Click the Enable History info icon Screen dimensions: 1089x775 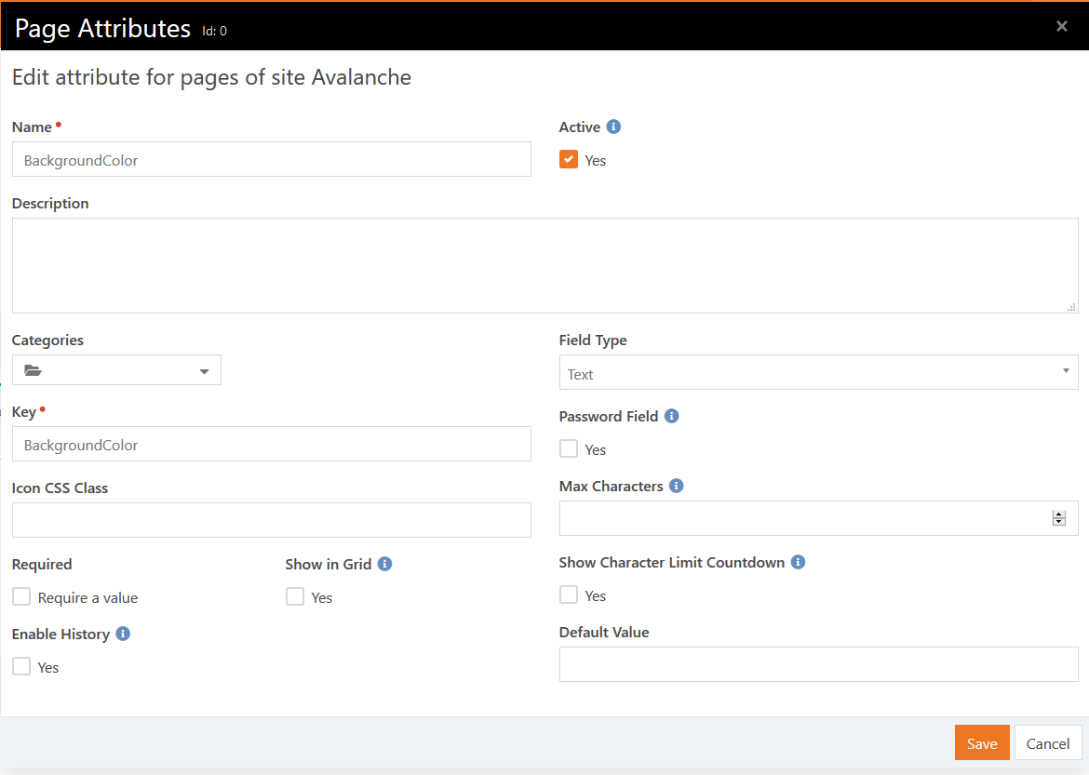[123, 634]
